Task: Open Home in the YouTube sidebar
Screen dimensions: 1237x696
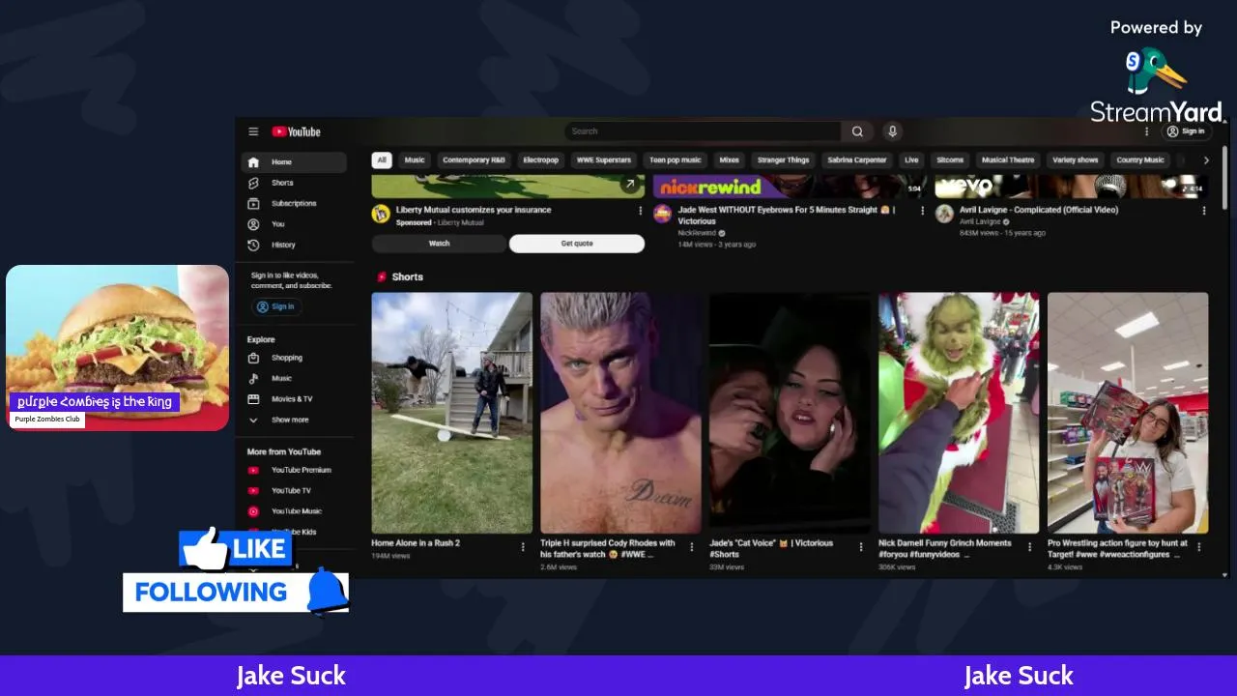Action: [x=294, y=162]
